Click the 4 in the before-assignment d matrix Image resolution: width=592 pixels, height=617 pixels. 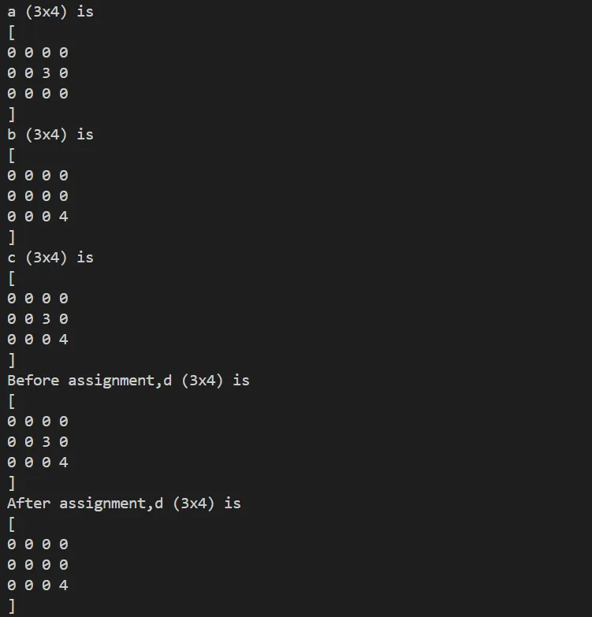pyautogui.click(x=63, y=463)
